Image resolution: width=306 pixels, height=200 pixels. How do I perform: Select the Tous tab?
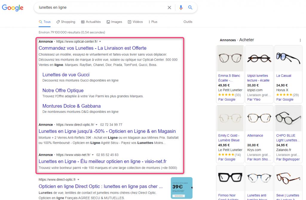pyautogui.click(x=45, y=22)
